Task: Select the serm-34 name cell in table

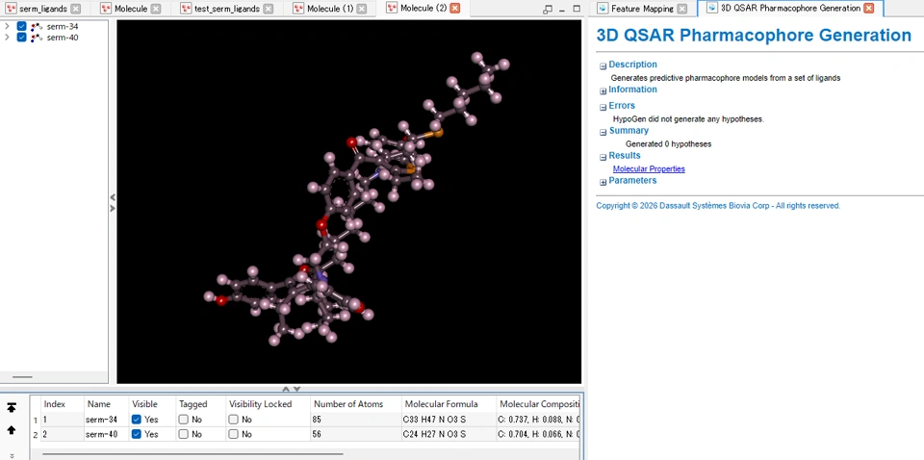Action: coord(106,420)
